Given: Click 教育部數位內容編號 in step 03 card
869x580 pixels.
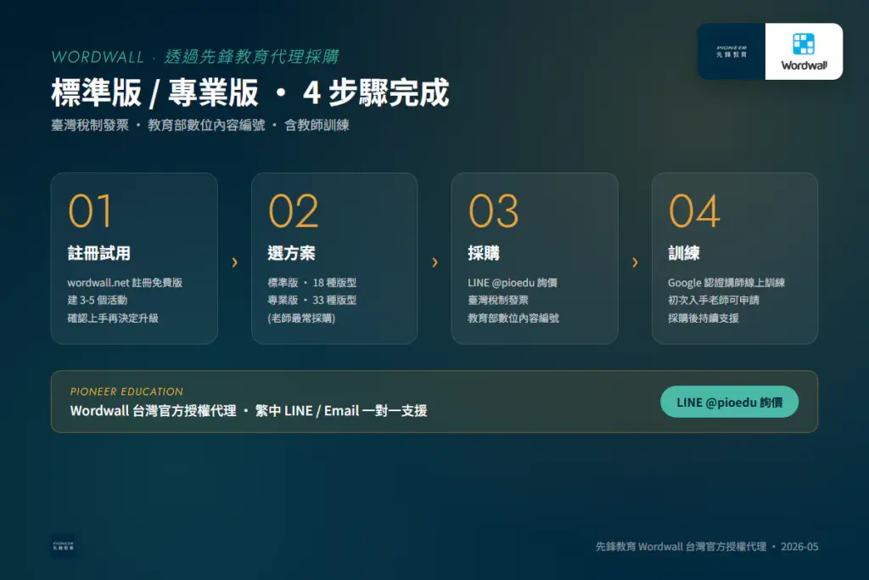Looking at the screenshot, I should click(x=513, y=318).
